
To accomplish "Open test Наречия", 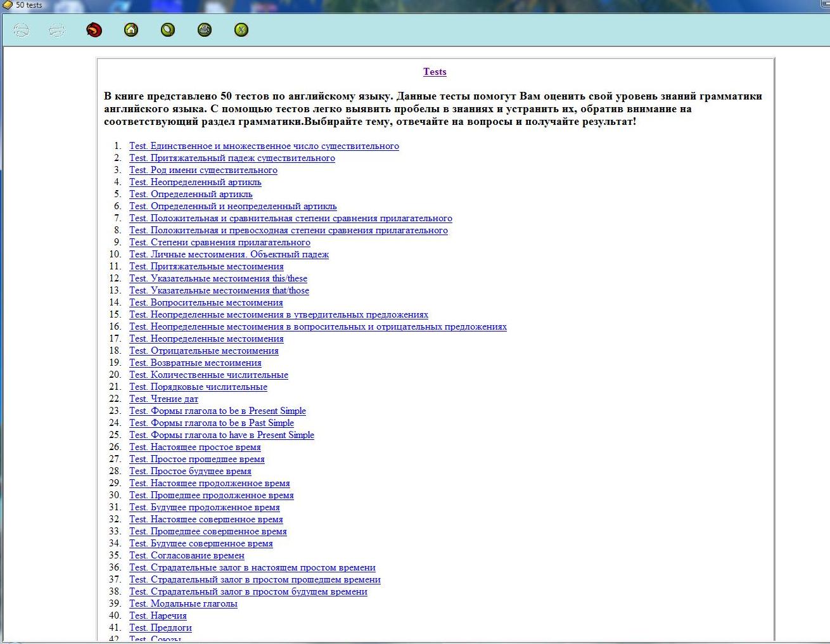I will tap(158, 615).
